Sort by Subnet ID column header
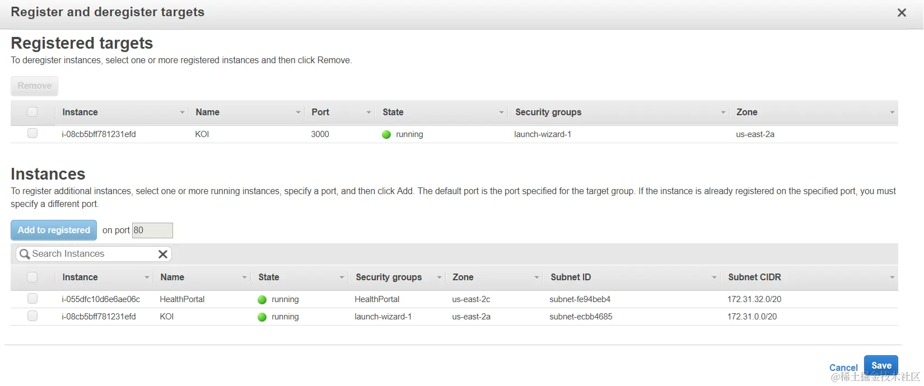The height and width of the screenshot is (386, 924). [571, 277]
